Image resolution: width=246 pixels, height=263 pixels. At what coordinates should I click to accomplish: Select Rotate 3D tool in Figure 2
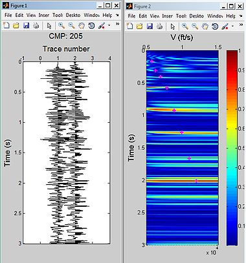pyautogui.click(x=215, y=26)
